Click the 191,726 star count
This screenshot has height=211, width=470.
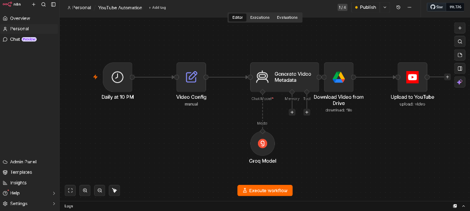[x=455, y=7]
